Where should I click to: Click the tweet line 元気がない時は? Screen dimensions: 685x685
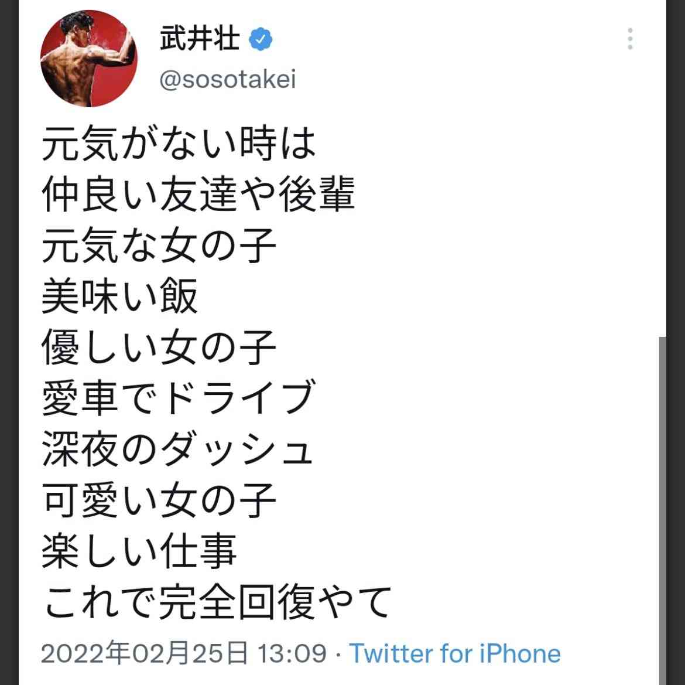179,143
